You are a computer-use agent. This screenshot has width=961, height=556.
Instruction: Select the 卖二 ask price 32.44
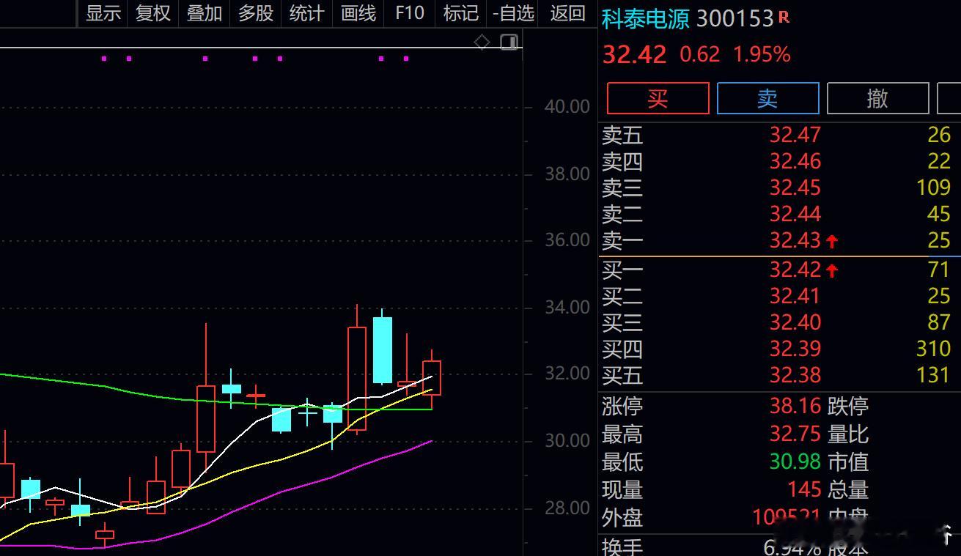point(795,214)
